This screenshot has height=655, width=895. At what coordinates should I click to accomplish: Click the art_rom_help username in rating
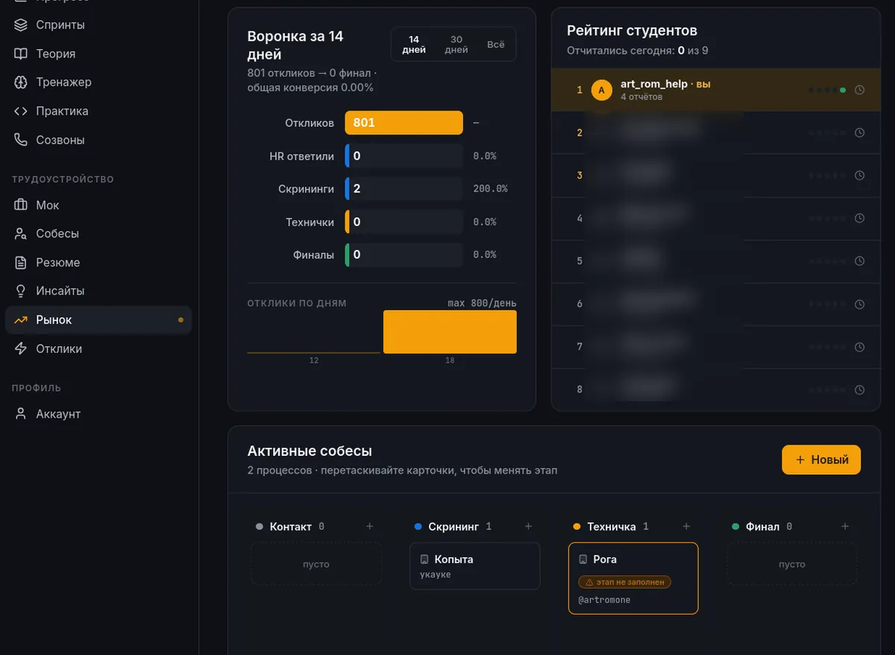pyautogui.click(x=654, y=84)
